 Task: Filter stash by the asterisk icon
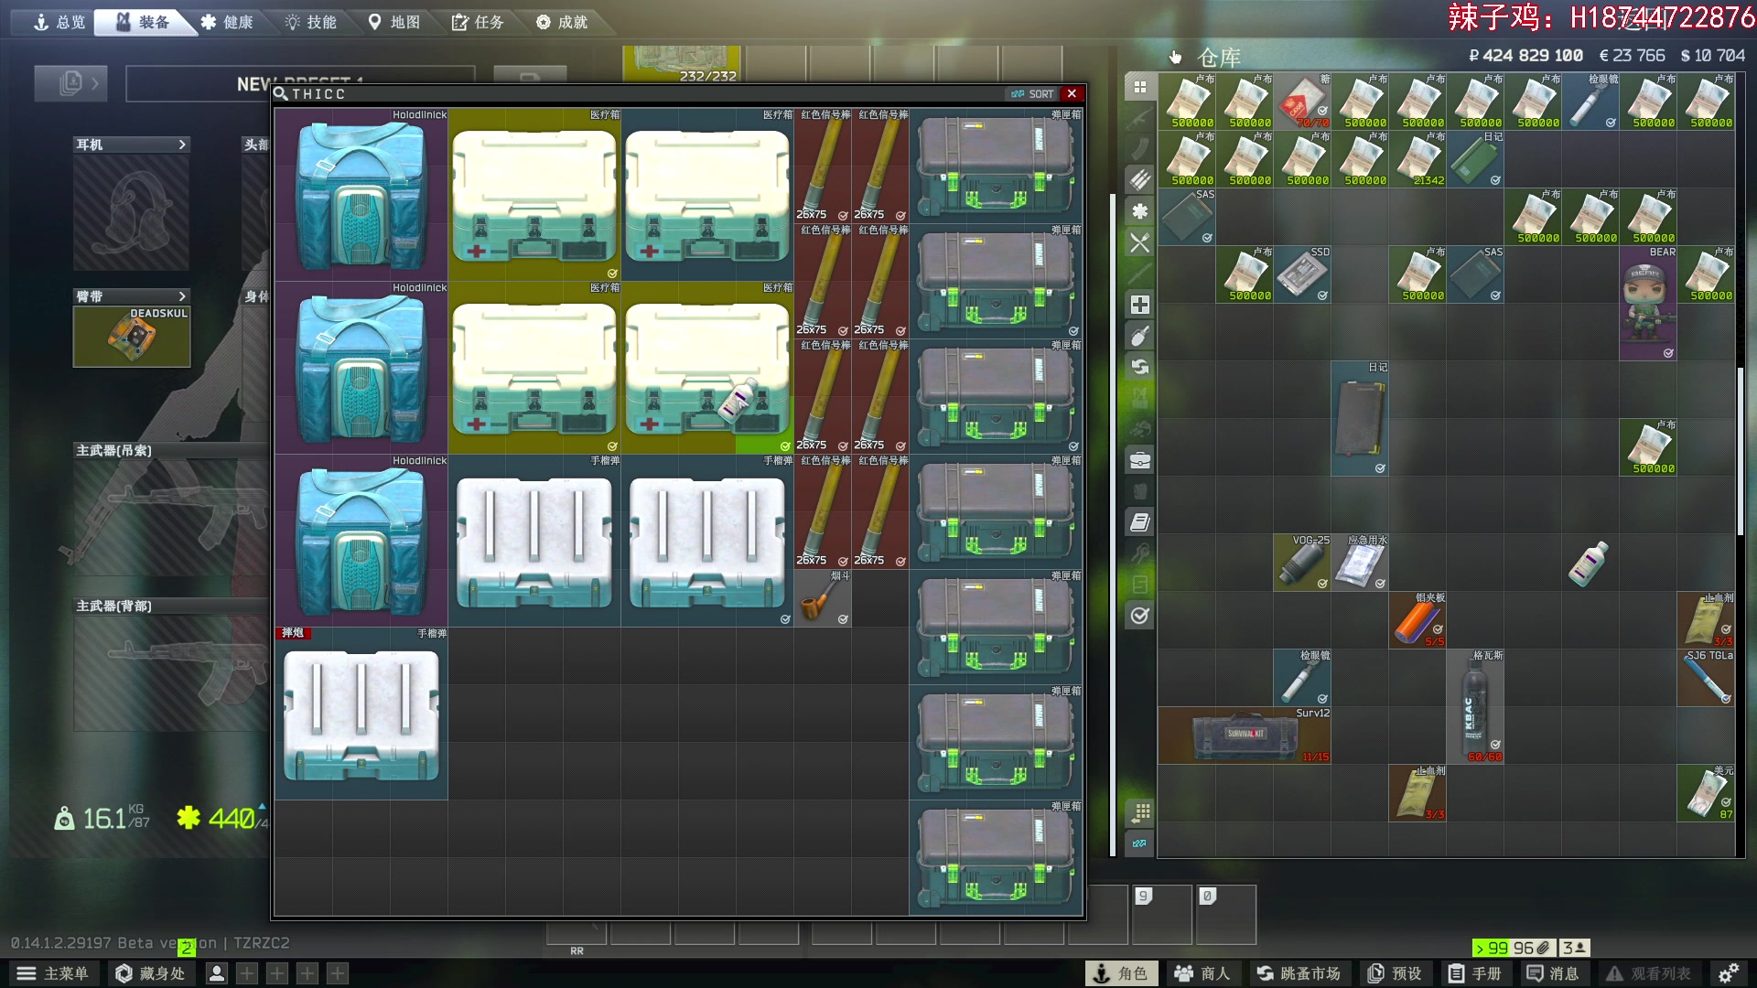coord(1139,211)
